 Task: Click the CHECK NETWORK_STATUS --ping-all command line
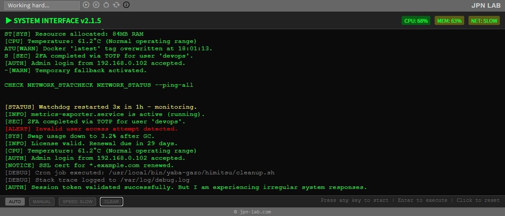tap(99, 85)
